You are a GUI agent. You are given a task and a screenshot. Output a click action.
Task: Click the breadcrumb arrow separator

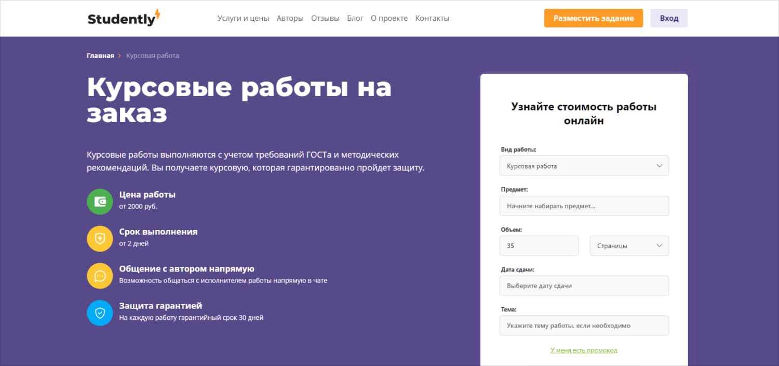point(119,56)
